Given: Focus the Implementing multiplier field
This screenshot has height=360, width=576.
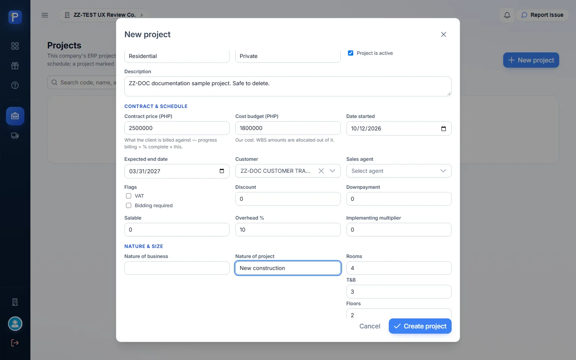Looking at the screenshot, I should [399, 230].
